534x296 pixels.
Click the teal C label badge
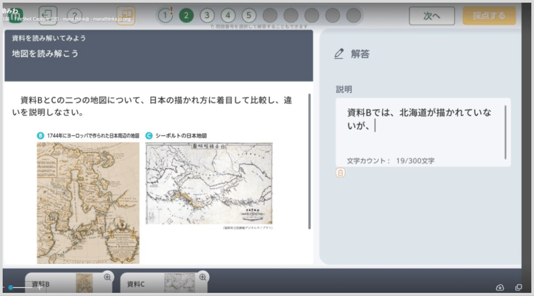[149, 135]
